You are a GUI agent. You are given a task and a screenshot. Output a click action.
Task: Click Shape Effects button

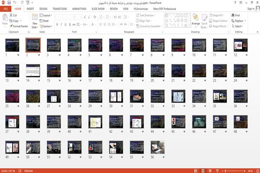tap(218, 26)
